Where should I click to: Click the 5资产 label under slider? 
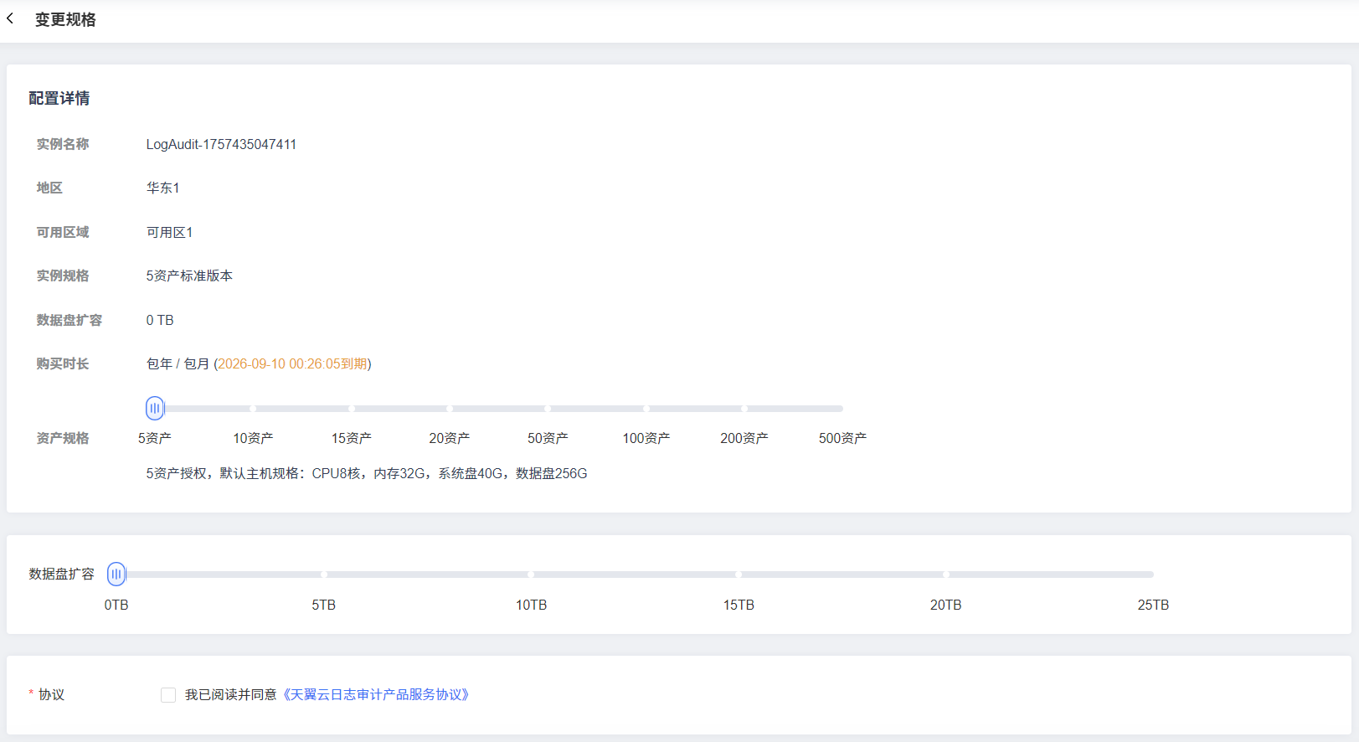tap(155, 439)
